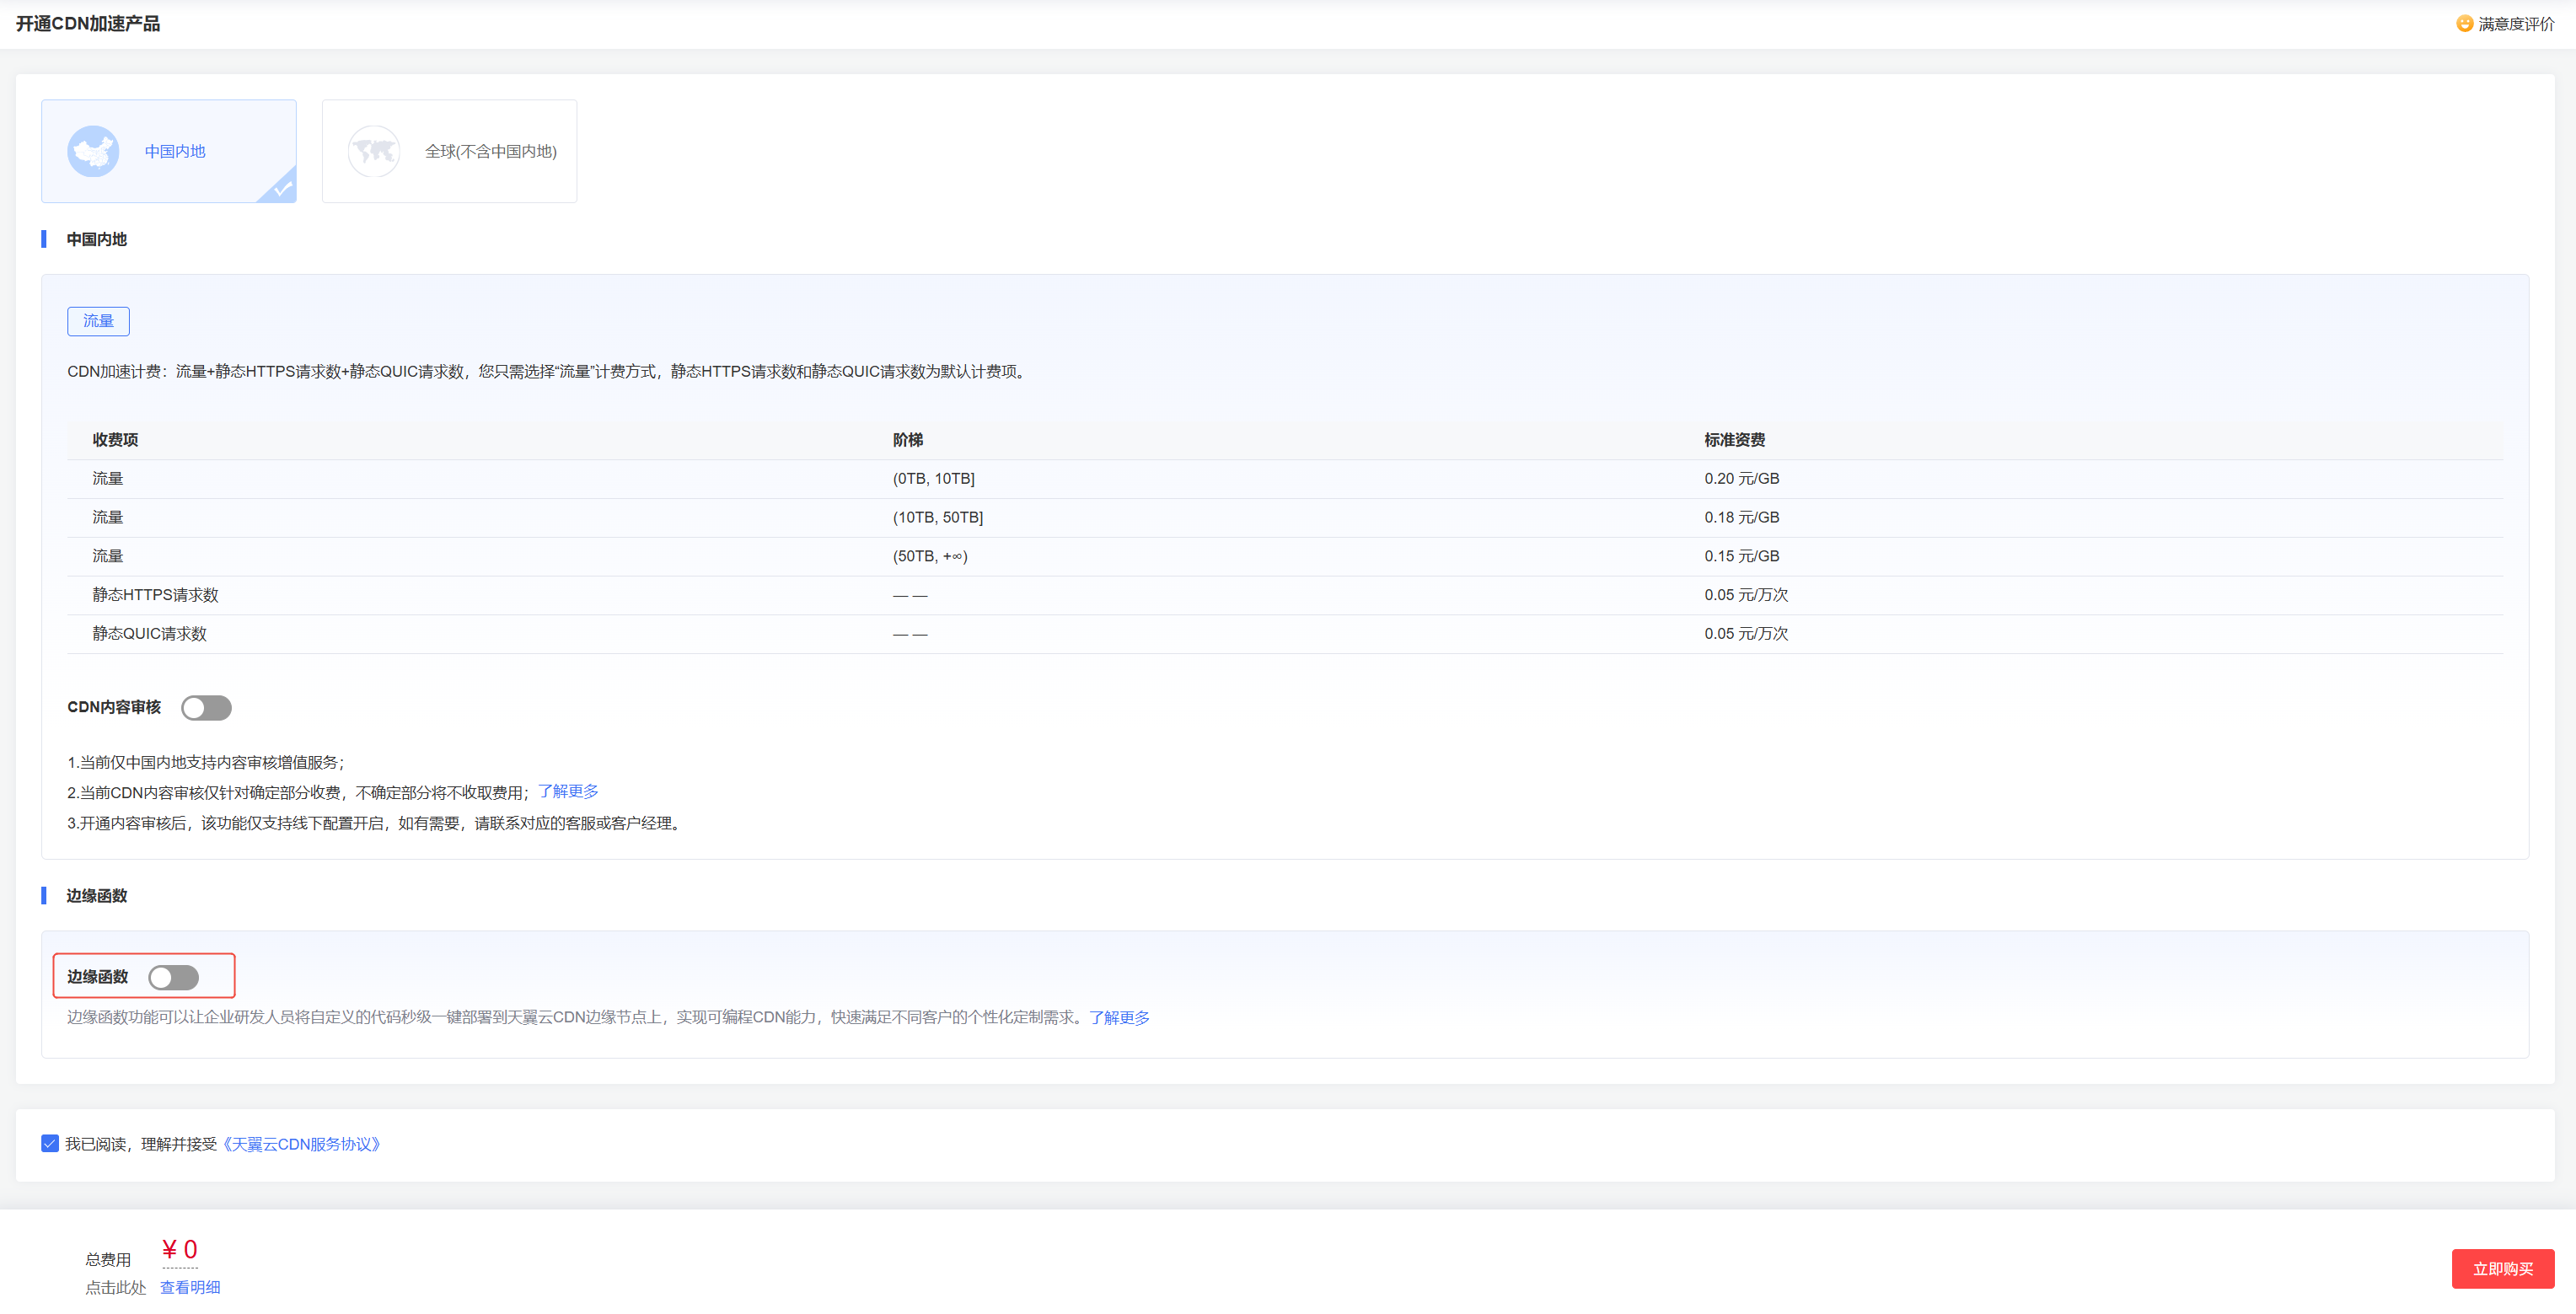Click the 满意度评价 feedback text
Image resolution: width=2576 pixels, height=1314 pixels.
click(x=2515, y=24)
